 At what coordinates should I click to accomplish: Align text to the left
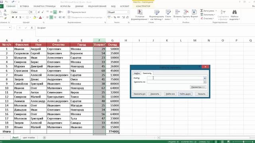point(47,17)
